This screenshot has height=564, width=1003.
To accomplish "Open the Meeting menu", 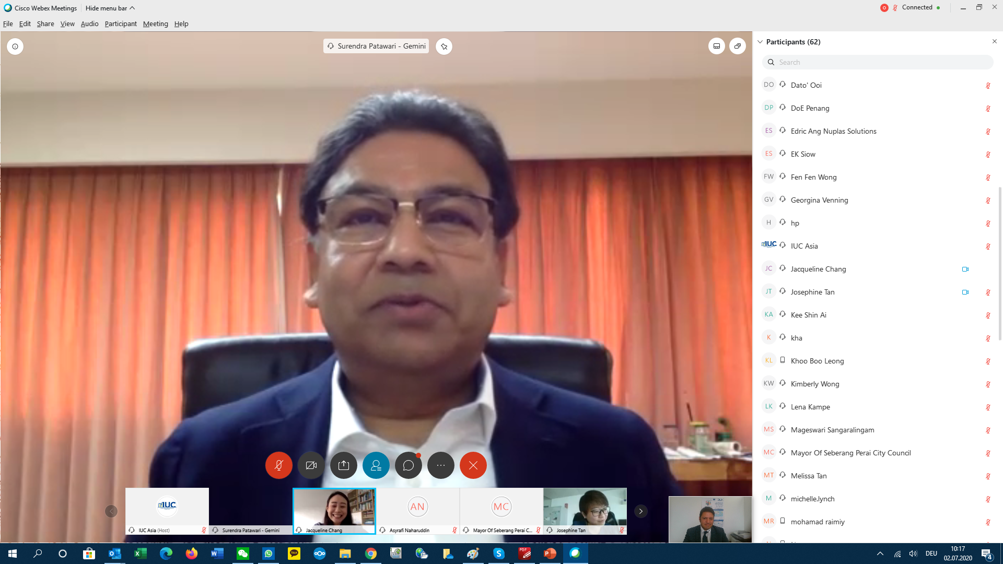I will 155,24.
